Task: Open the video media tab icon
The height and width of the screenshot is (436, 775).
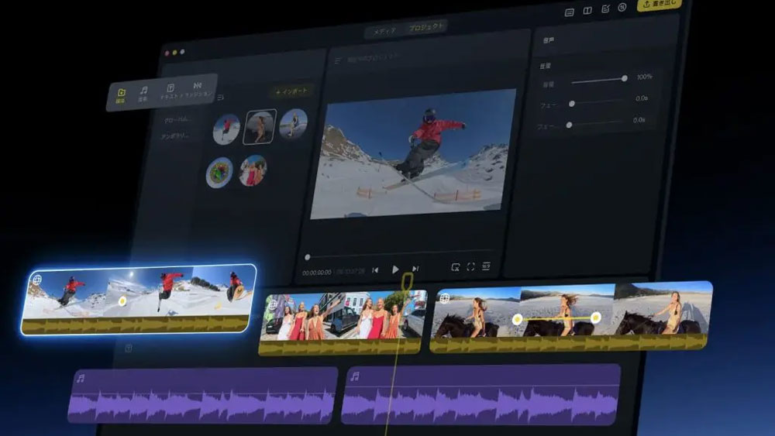Action: pyautogui.click(x=121, y=93)
